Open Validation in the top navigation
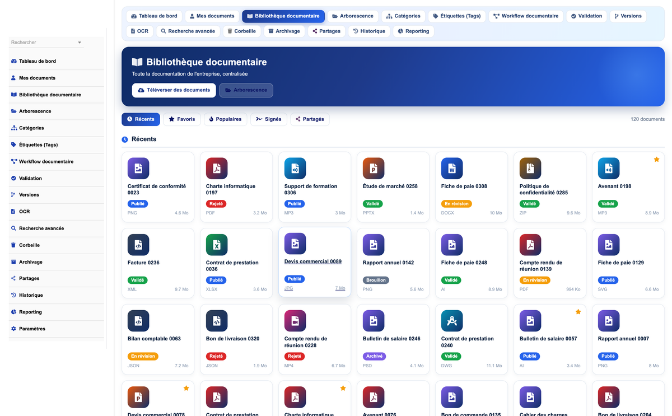672x416 pixels. pyautogui.click(x=586, y=16)
